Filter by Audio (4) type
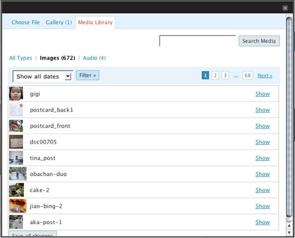 click(94, 58)
